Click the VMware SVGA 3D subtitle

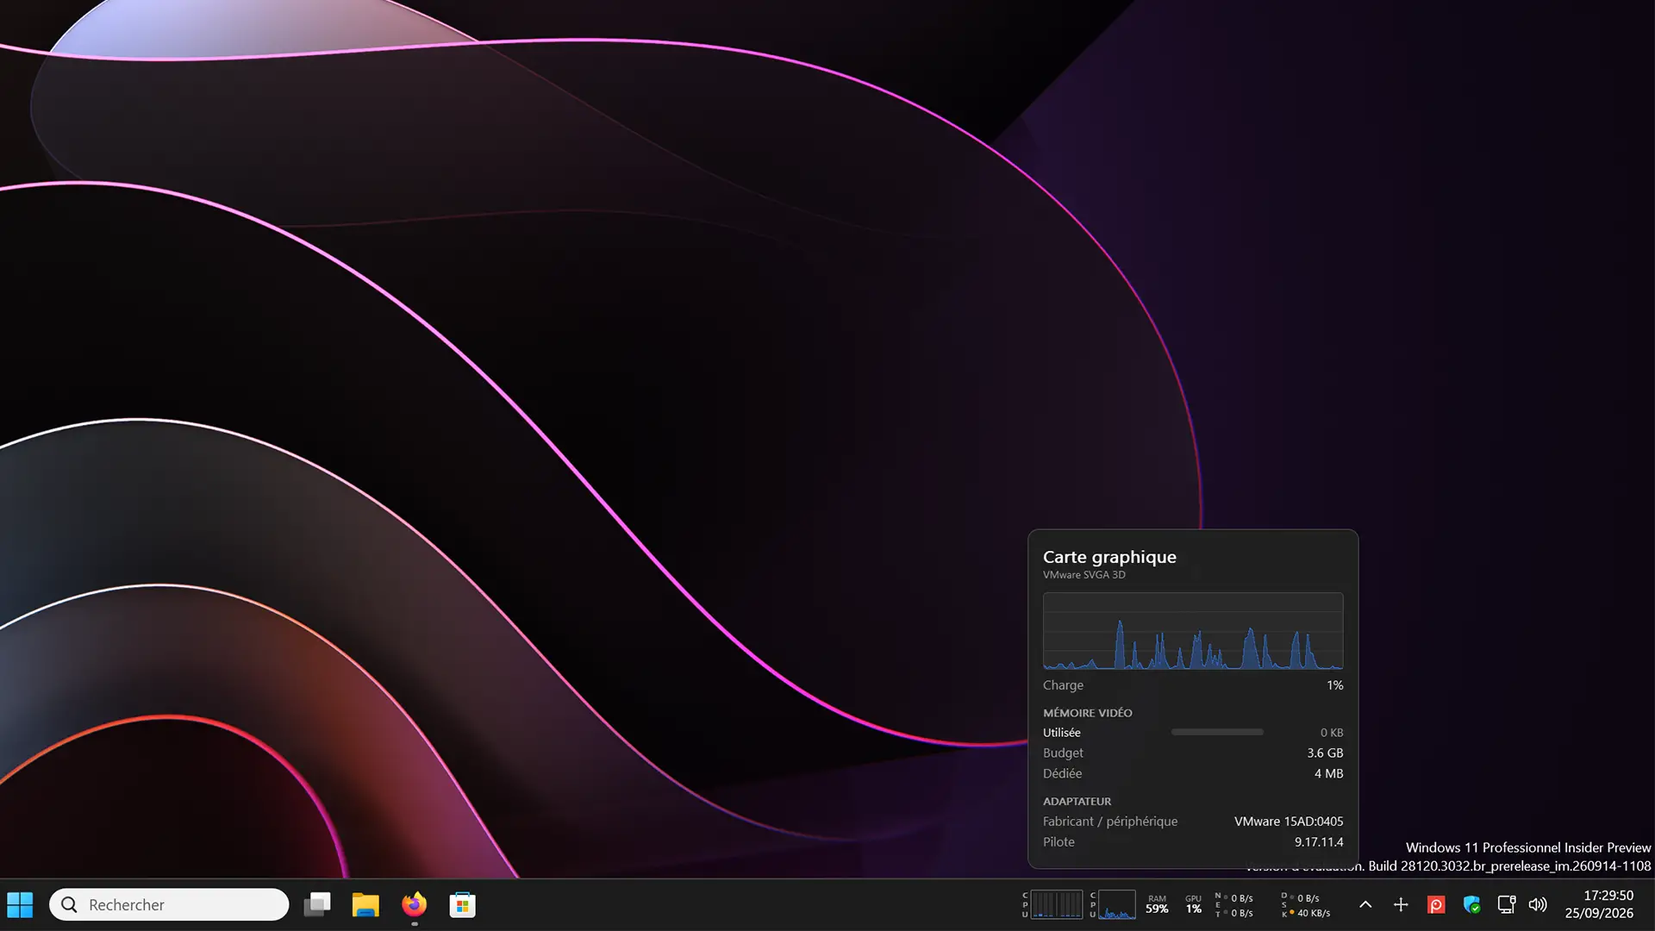[1084, 575]
